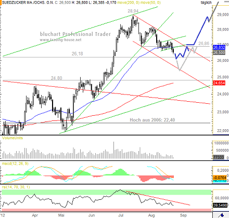Select the 39,5498 RSI value tag
This screenshot has width=229, height=218.
tap(220, 205)
